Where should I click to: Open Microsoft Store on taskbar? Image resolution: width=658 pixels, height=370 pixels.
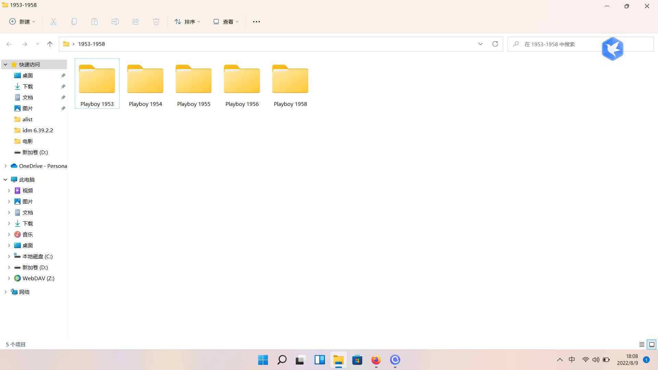click(x=357, y=360)
